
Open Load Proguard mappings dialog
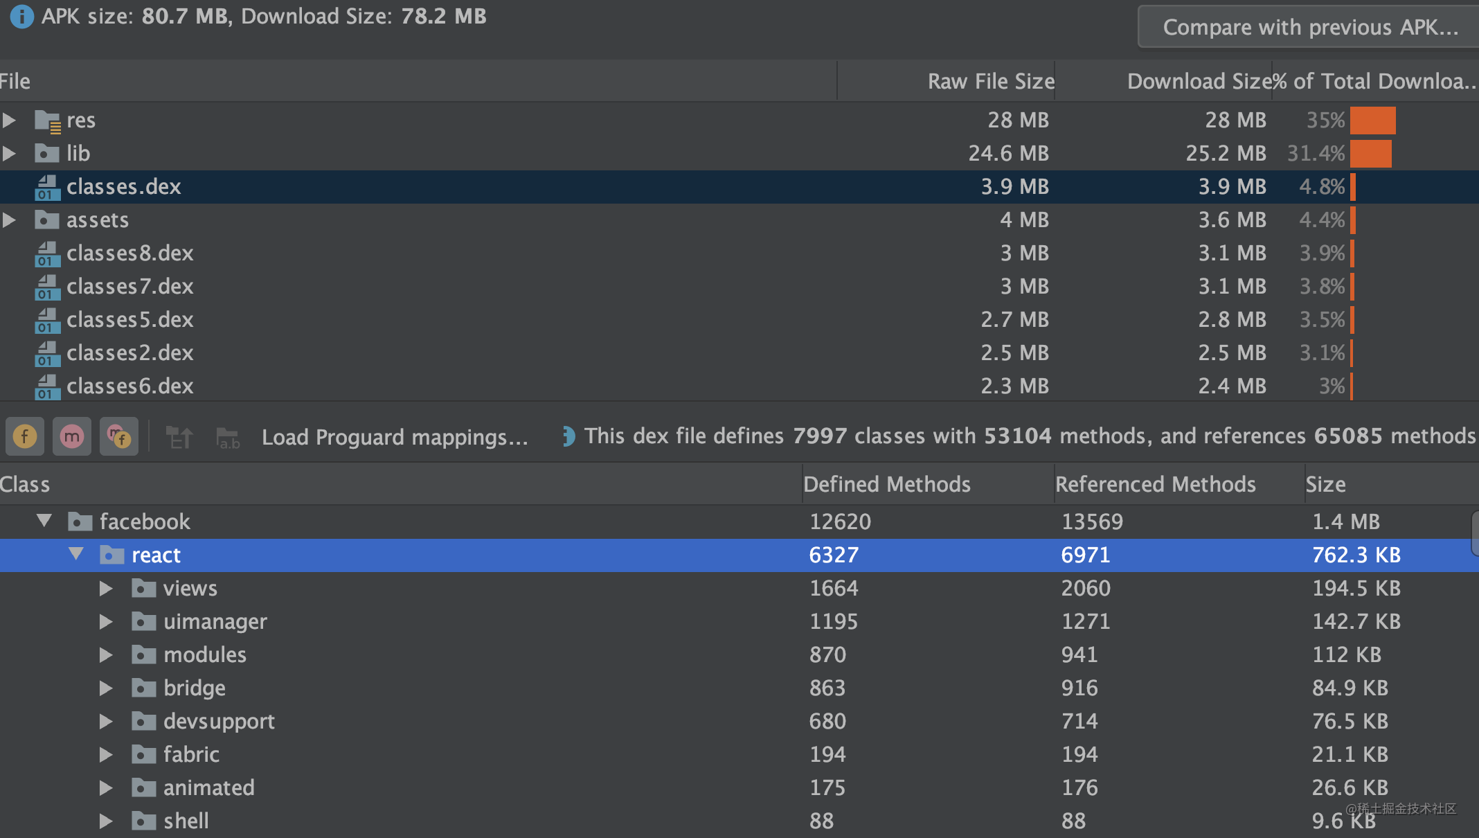click(x=394, y=438)
